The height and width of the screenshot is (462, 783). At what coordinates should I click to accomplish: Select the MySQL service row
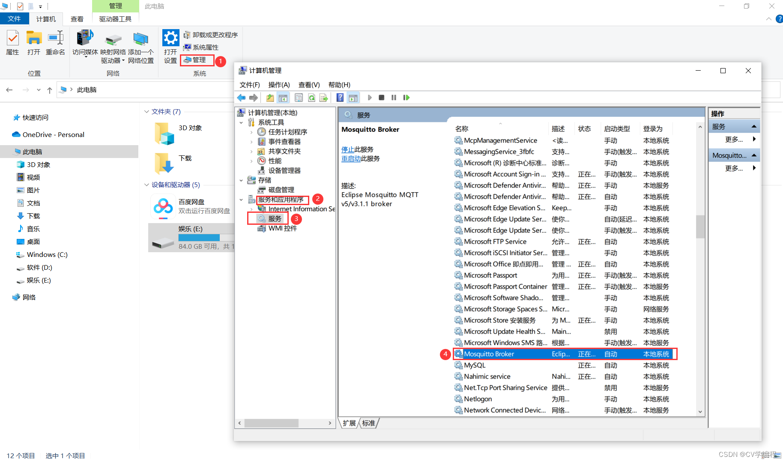(564, 365)
